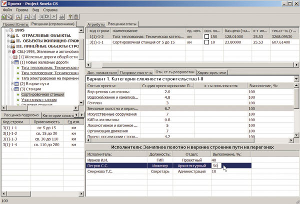Click the right-scroll arrow of the estimates table

[296, 65]
